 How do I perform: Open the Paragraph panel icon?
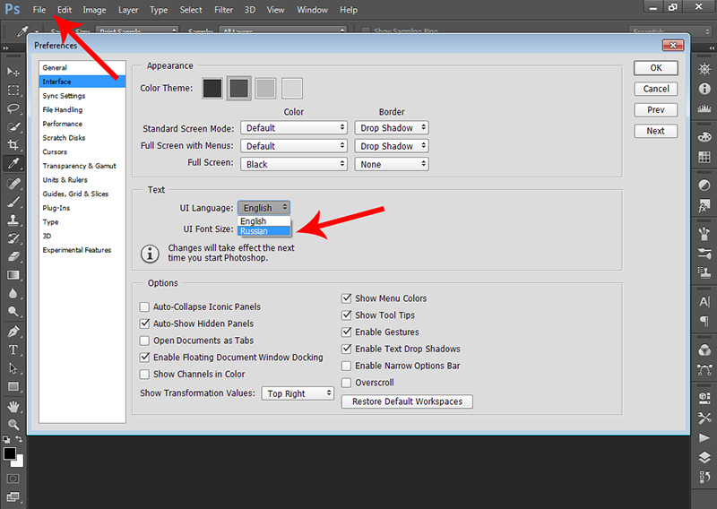pos(705,321)
